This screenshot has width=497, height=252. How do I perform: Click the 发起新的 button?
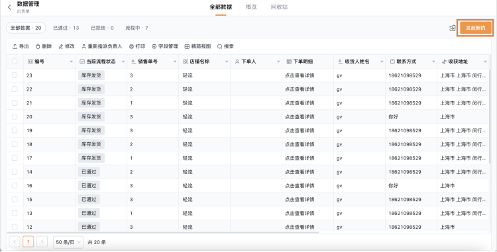[475, 28]
